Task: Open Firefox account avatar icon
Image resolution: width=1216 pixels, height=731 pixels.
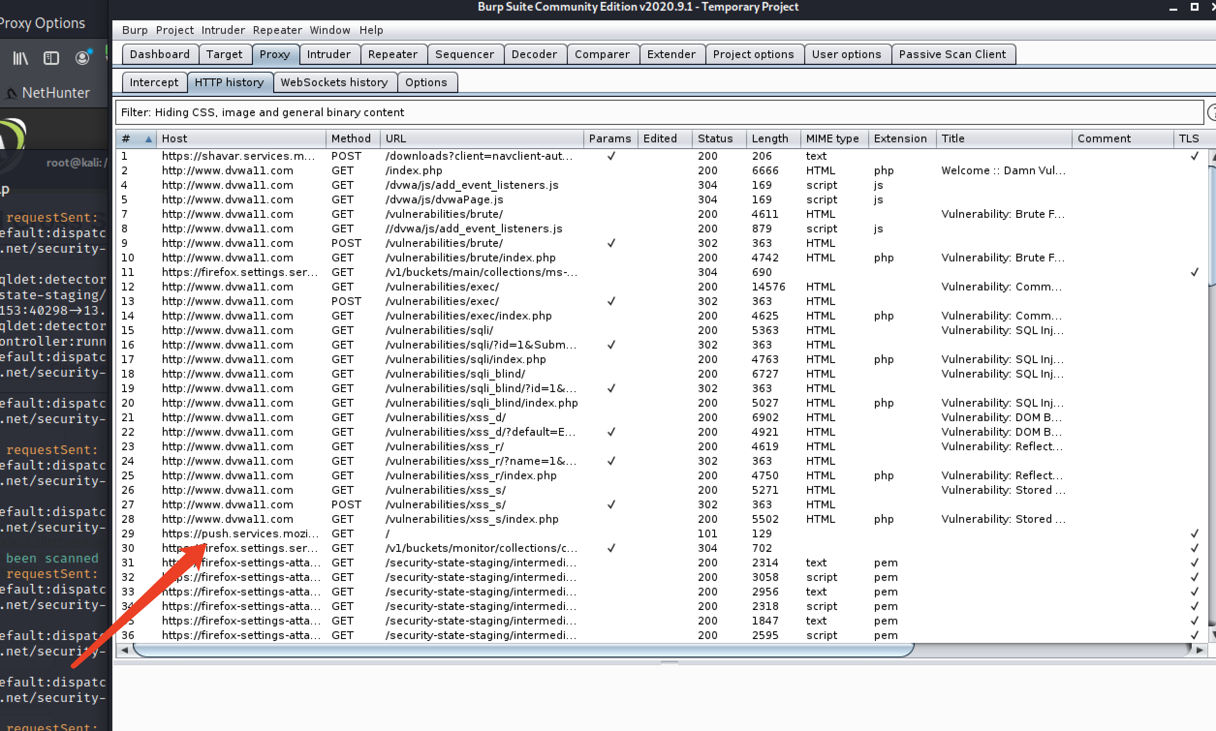Action: 82,58
